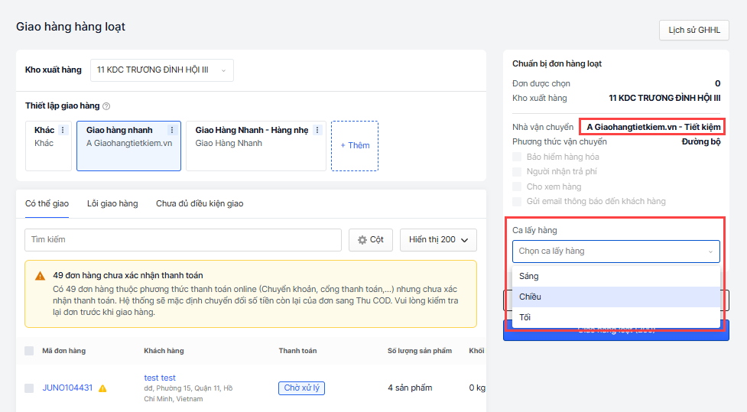Select all orders with the header checkbox
This screenshot has width=747, height=412.
pos(29,351)
